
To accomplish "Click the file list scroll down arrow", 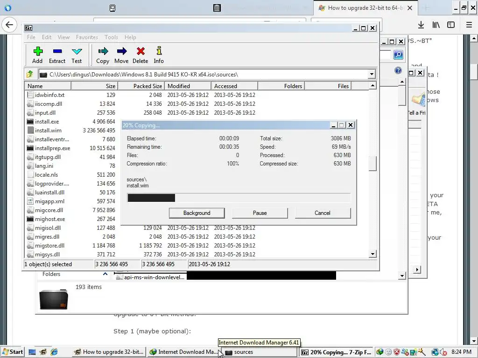I will pyautogui.click(x=373, y=254).
